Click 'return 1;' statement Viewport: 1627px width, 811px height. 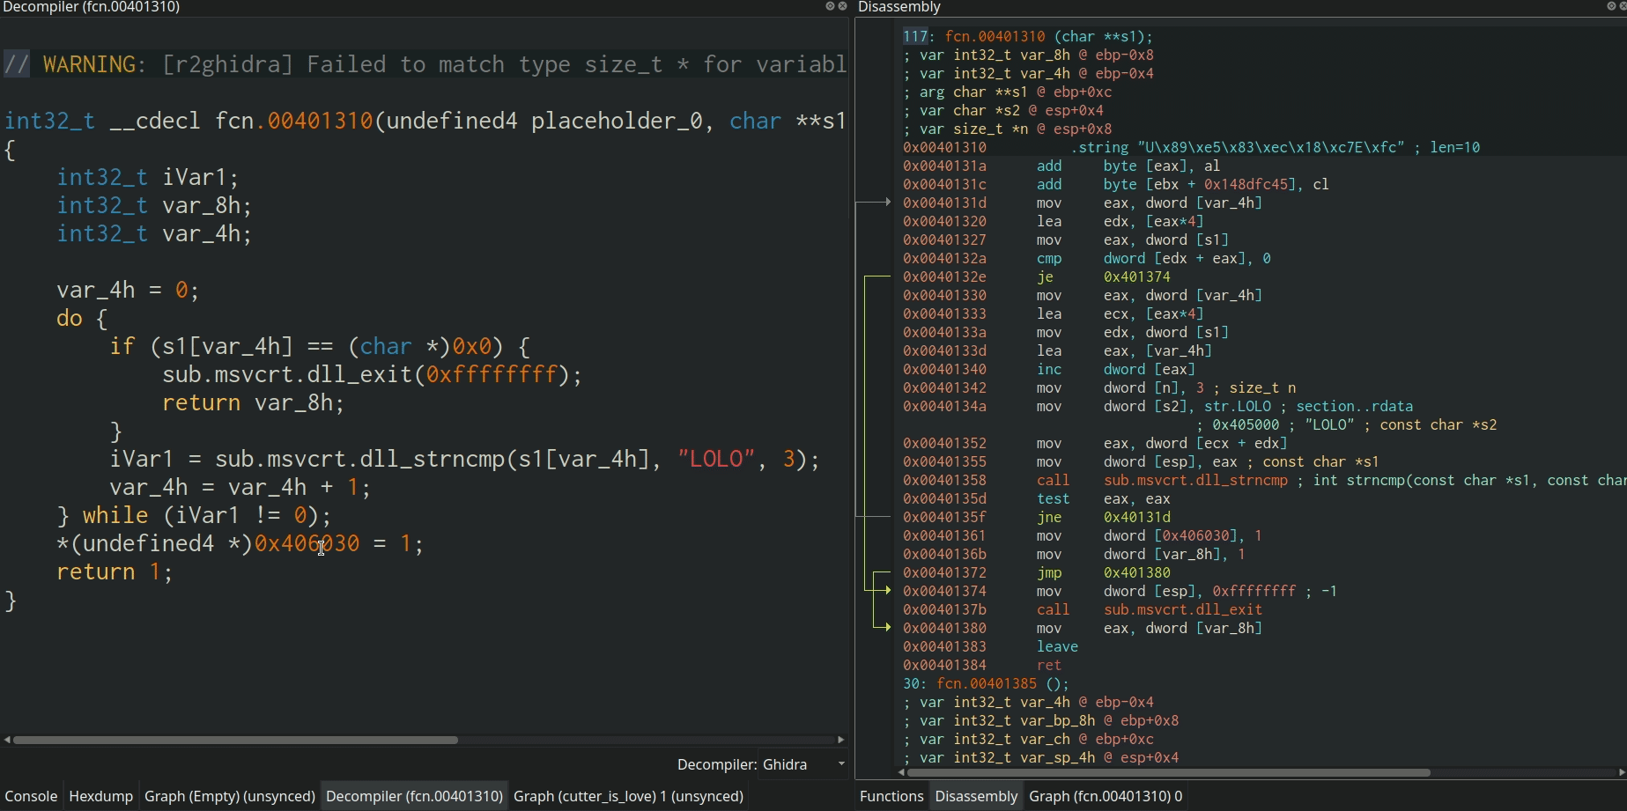tap(115, 571)
